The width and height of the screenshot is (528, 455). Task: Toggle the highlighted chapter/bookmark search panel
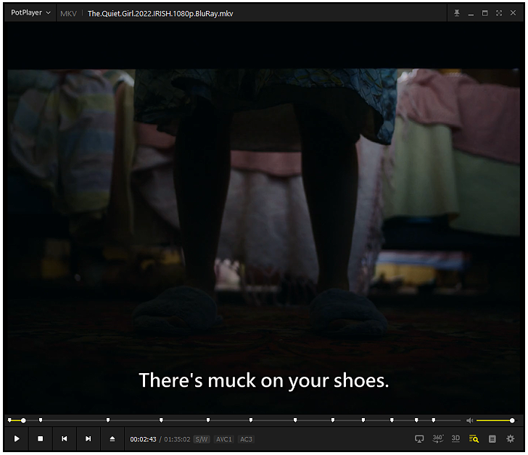click(474, 439)
